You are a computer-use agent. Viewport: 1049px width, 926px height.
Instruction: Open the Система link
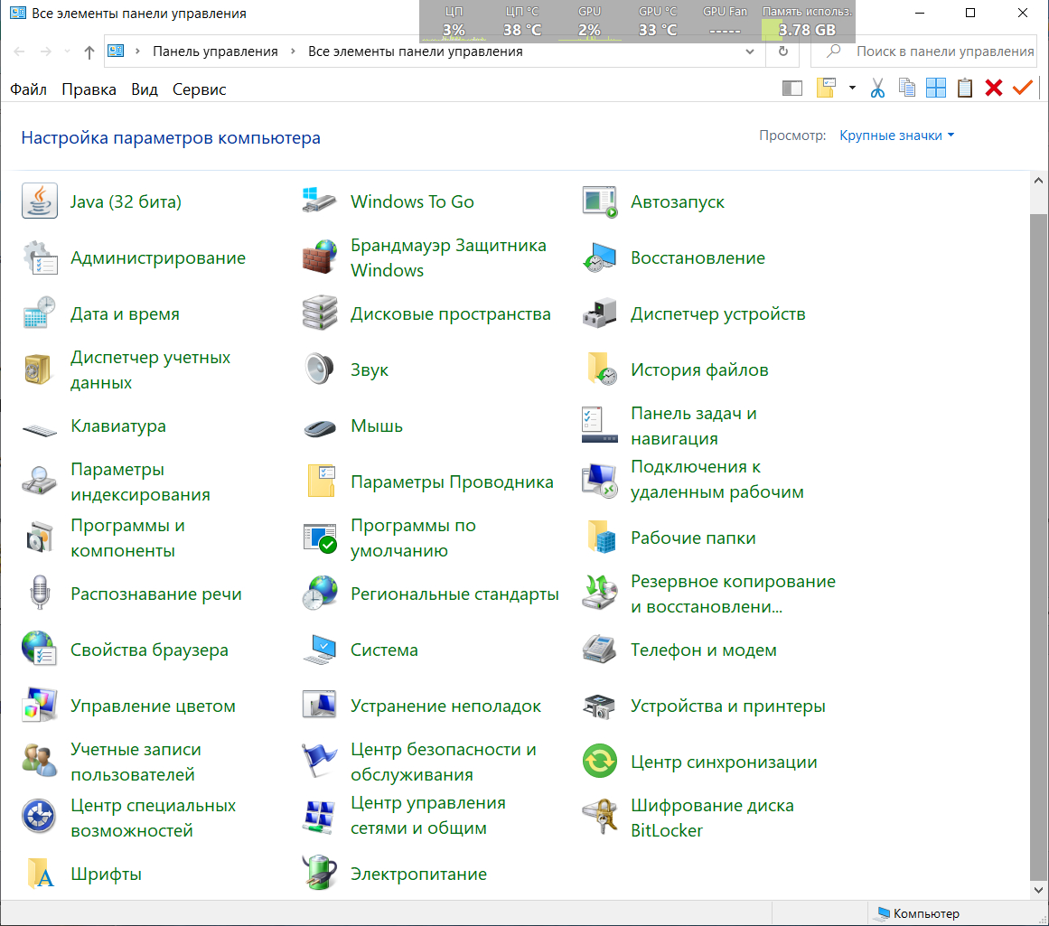(x=384, y=650)
